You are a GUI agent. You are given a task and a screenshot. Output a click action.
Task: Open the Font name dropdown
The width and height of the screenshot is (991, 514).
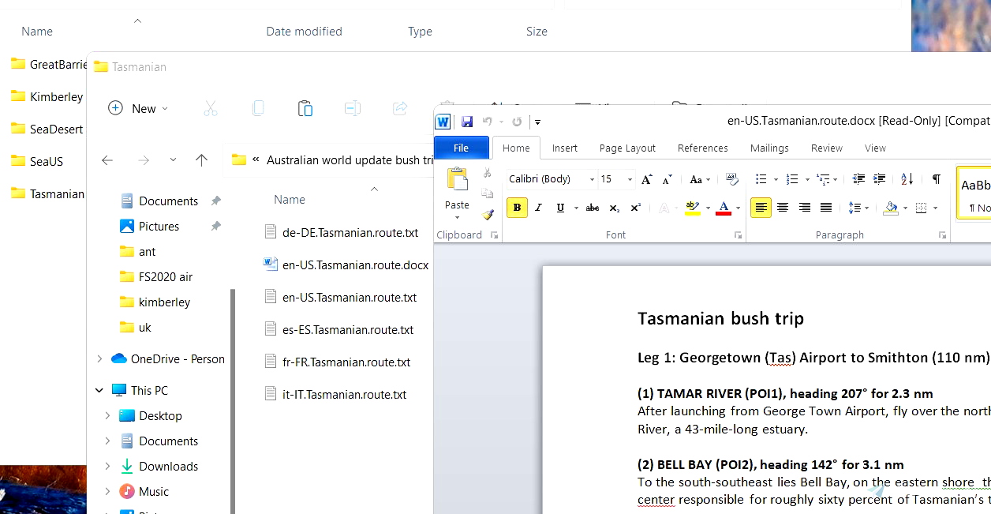click(x=593, y=179)
